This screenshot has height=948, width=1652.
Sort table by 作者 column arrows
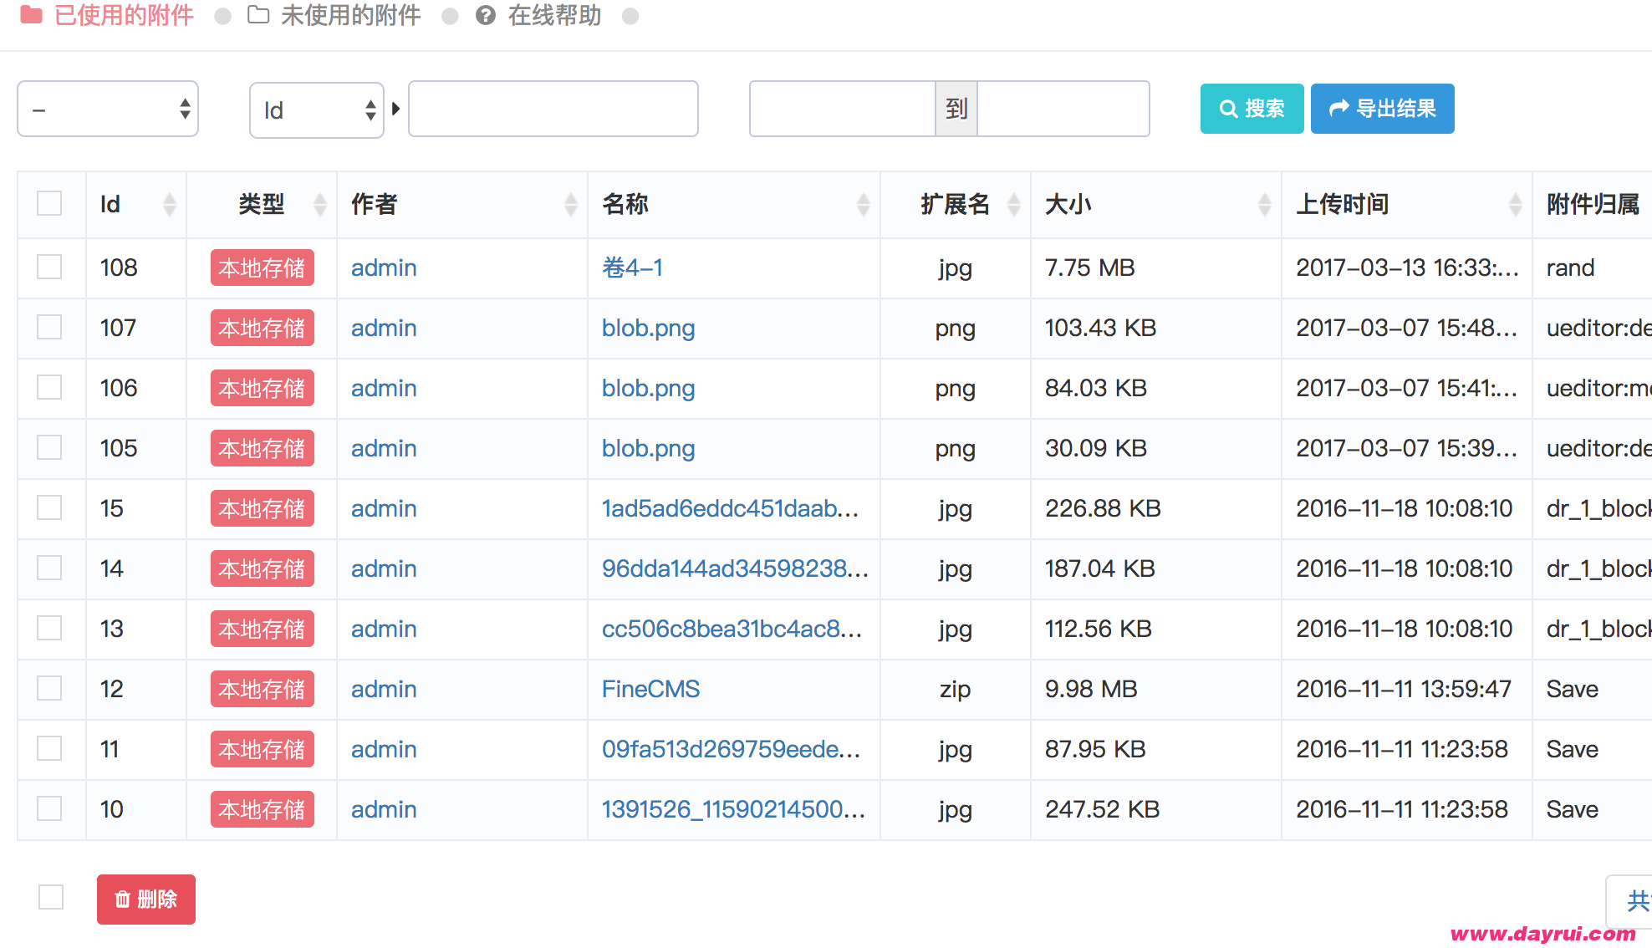571,205
